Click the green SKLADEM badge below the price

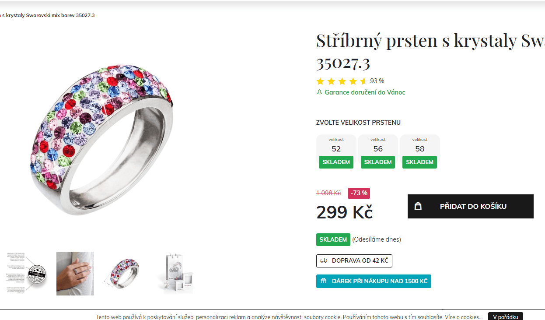coord(333,239)
